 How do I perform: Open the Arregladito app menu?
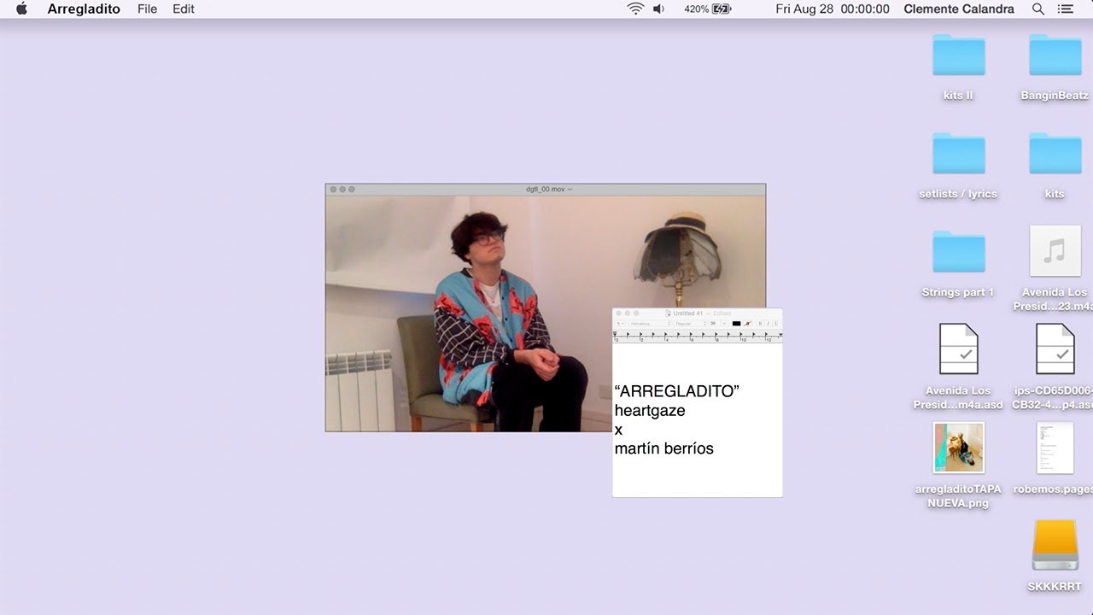click(x=84, y=9)
